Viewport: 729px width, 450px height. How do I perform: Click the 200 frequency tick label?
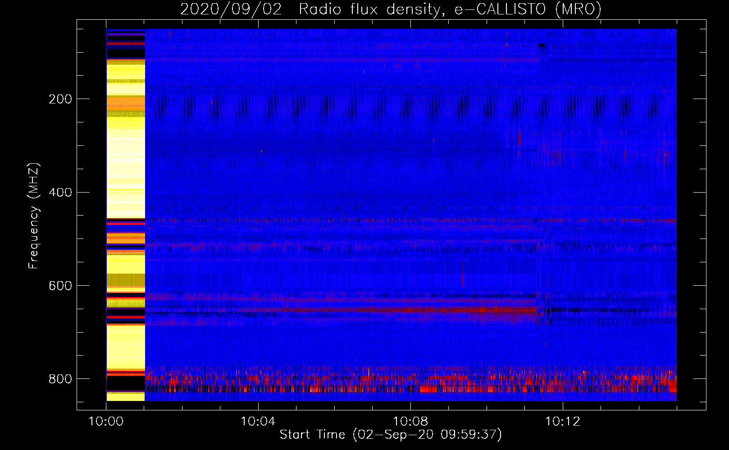pyautogui.click(x=60, y=99)
